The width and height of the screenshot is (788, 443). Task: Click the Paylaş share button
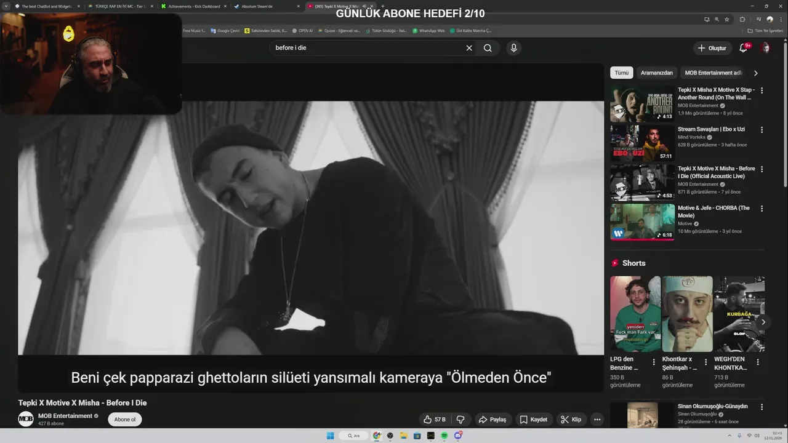point(492,420)
